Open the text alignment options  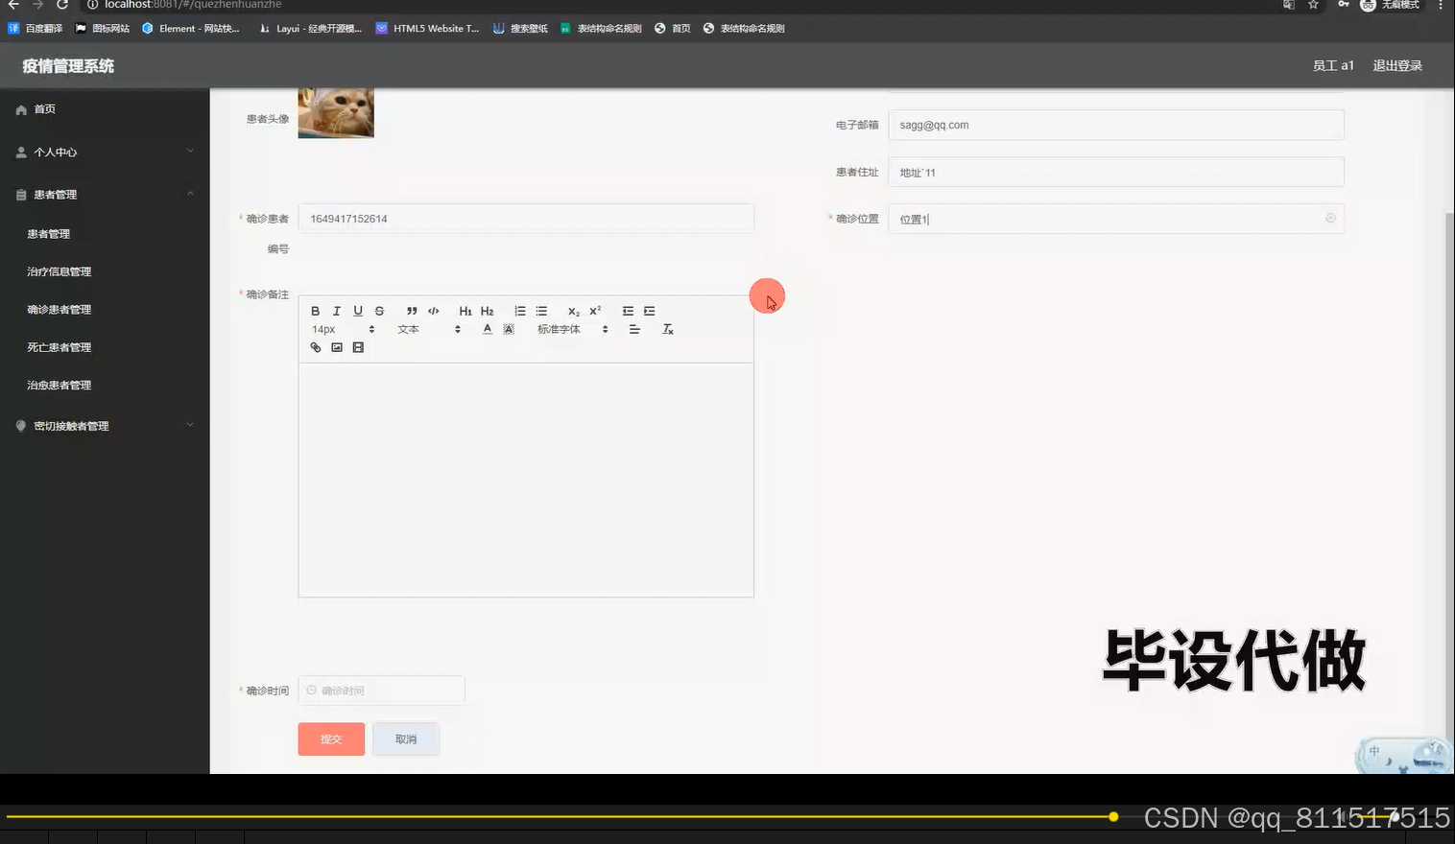634,329
